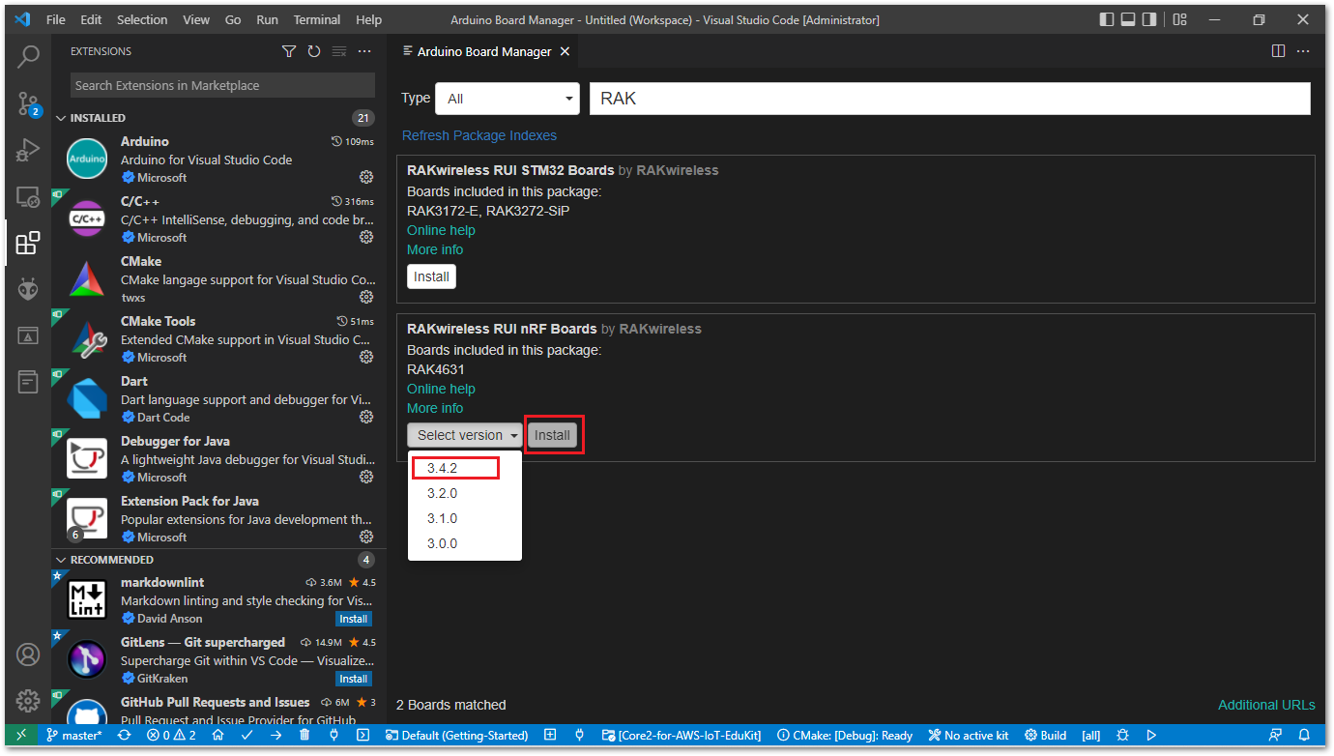Open manage gear for C/C++ extension
The width and height of the screenshot is (1334, 756).
(366, 237)
